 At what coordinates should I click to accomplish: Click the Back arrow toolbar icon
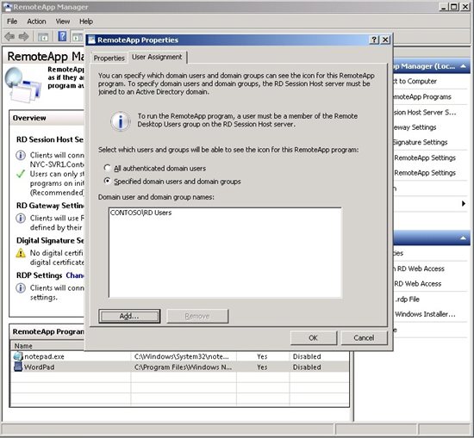pos(9,37)
